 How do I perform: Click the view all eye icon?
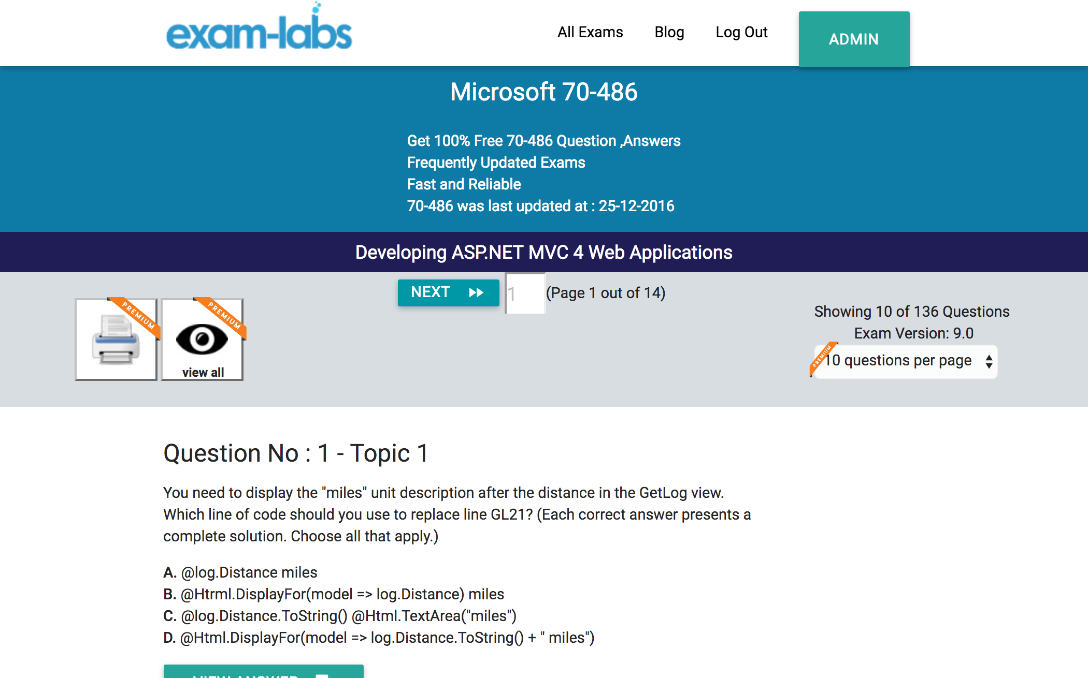tap(202, 340)
